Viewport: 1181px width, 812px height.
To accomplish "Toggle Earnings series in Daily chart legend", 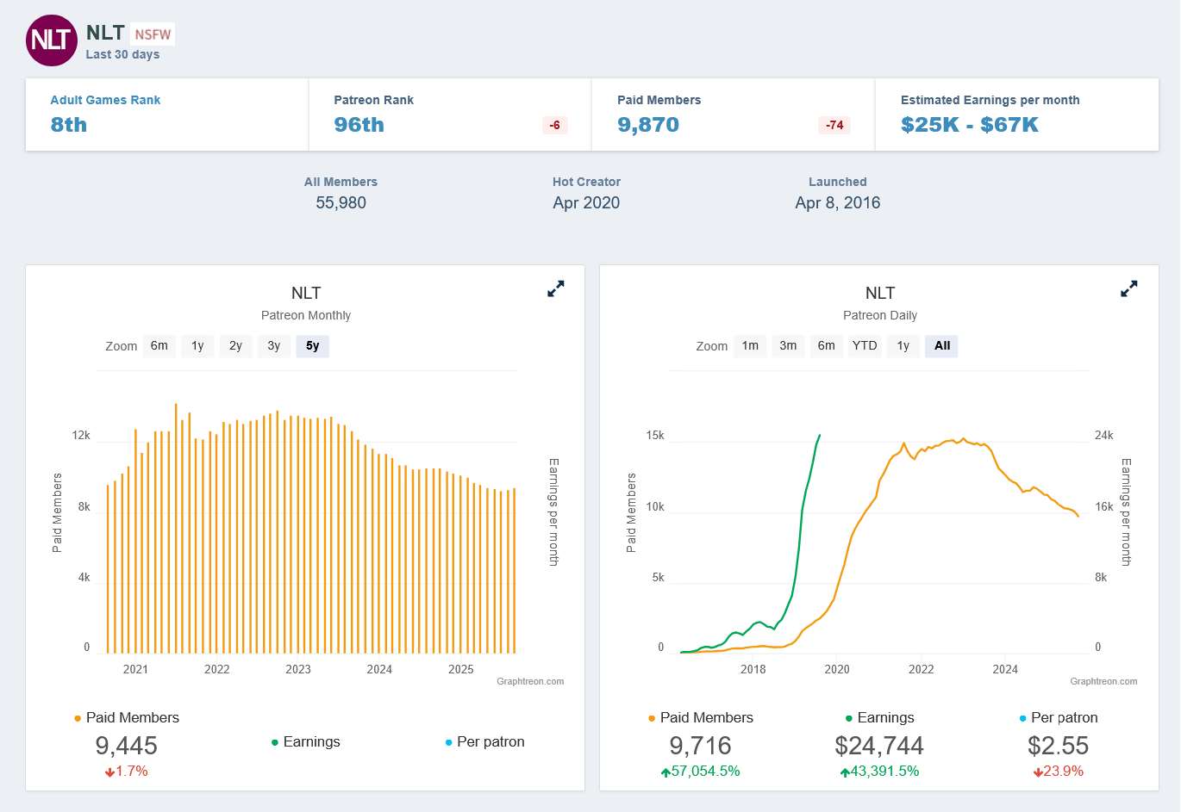I will (885, 717).
